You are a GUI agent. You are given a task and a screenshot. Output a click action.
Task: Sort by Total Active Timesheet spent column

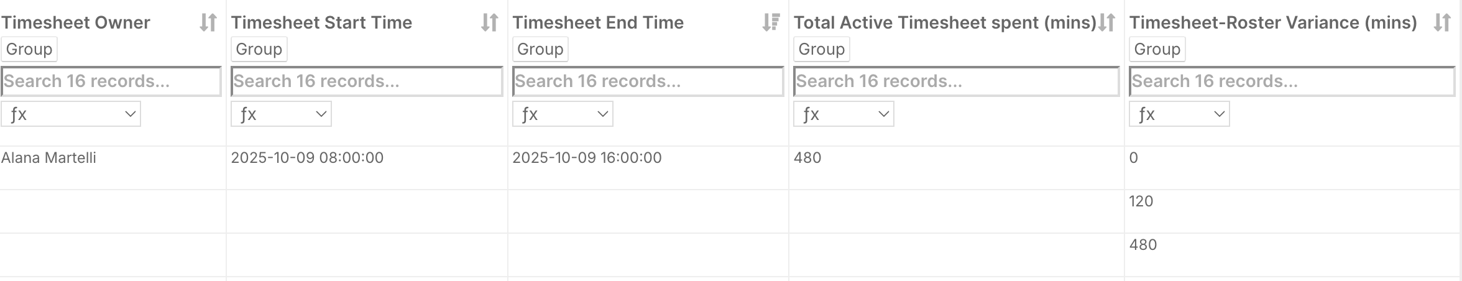tap(1106, 23)
